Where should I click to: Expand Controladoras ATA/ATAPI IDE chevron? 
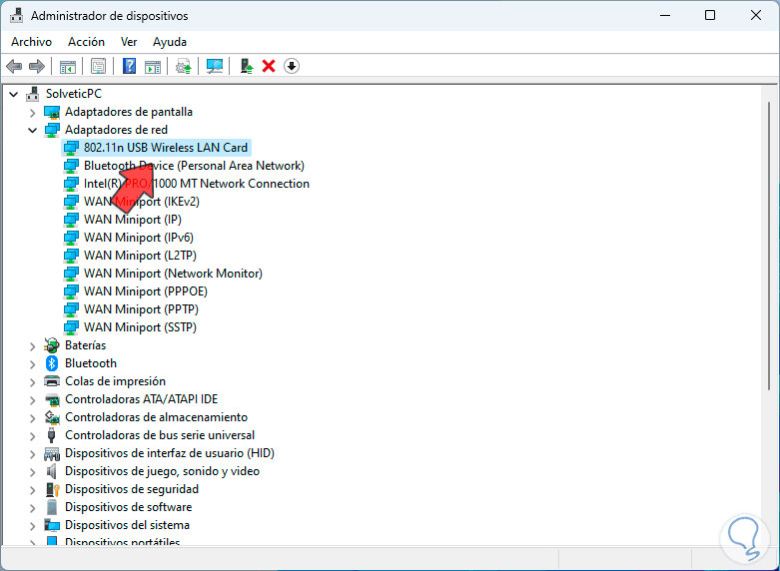pyautogui.click(x=33, y=399)
